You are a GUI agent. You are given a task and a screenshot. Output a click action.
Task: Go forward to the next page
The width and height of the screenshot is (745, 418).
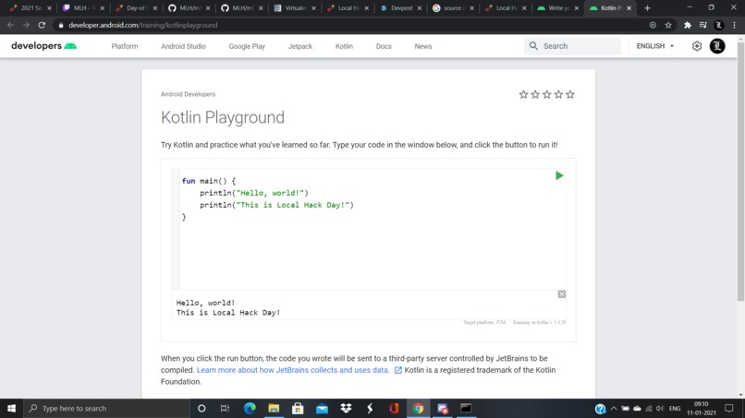click(26, 25)
